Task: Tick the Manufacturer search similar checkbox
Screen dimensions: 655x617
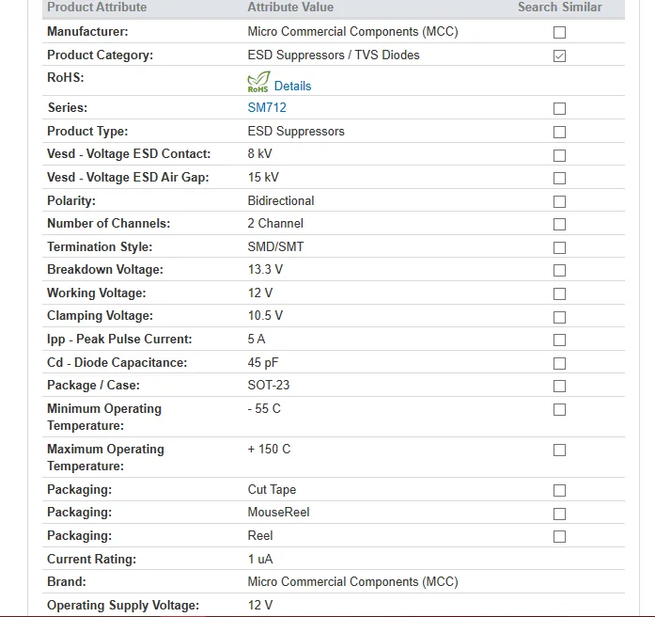Action: point(559,32)
